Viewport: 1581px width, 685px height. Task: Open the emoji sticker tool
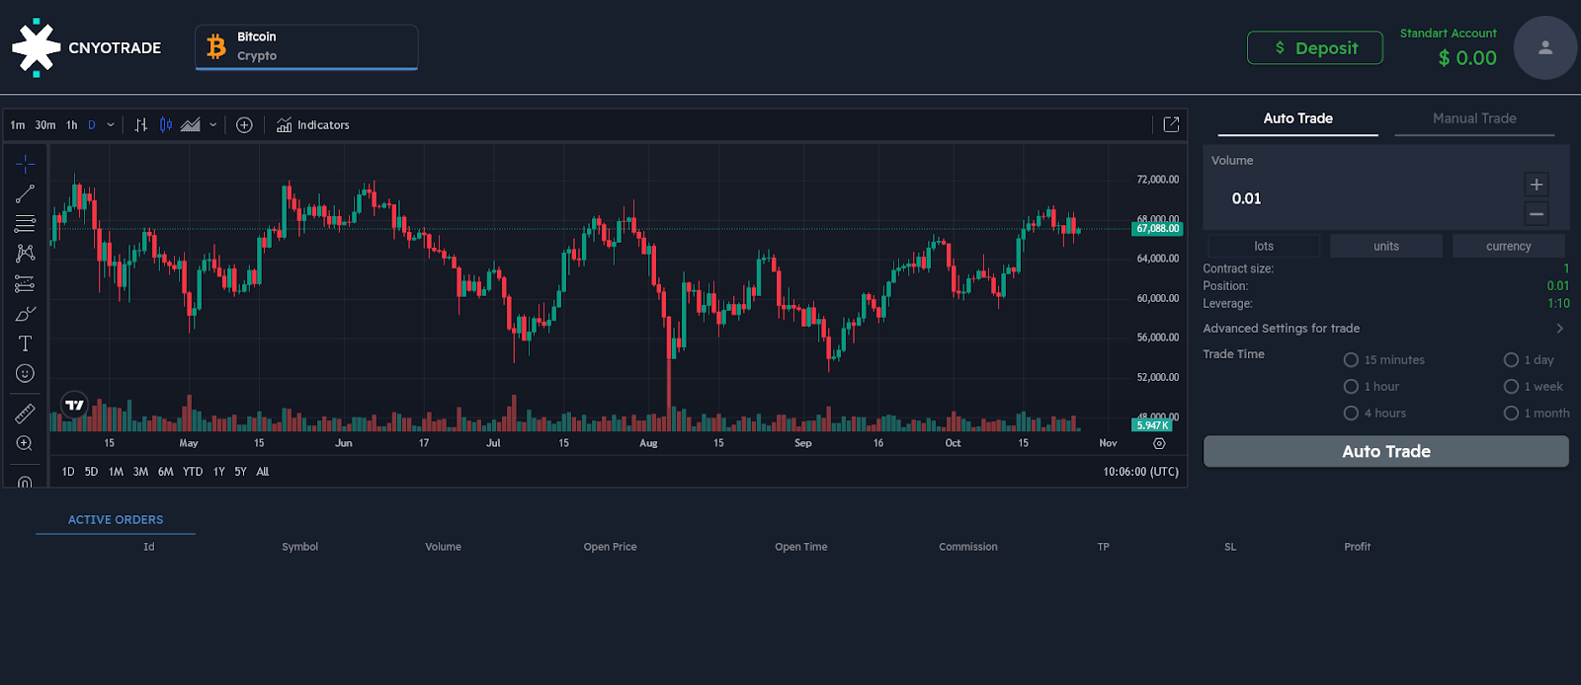click(26, 373)
